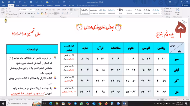Set right-to-left text direction
The height and width of the screenshot is (106, 190).
[71, 10]
